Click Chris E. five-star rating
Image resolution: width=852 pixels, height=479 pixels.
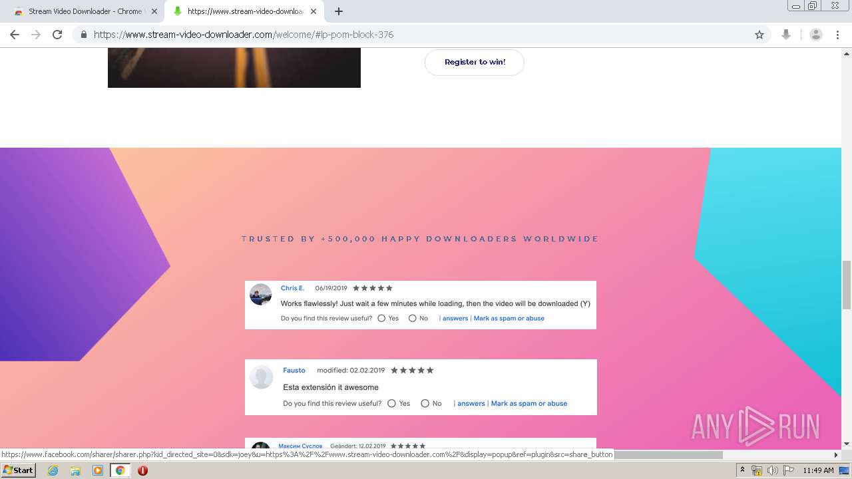point(373,288)
